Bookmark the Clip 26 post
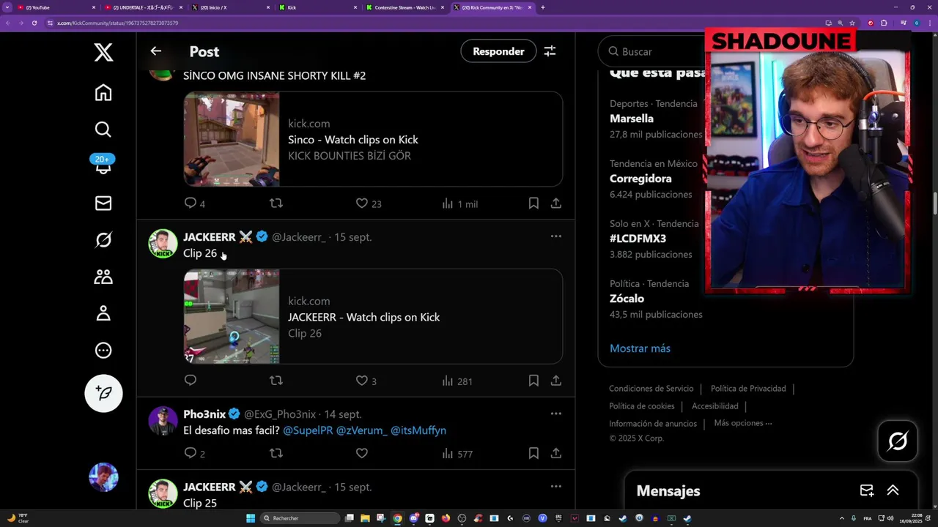 click(533, 381)
